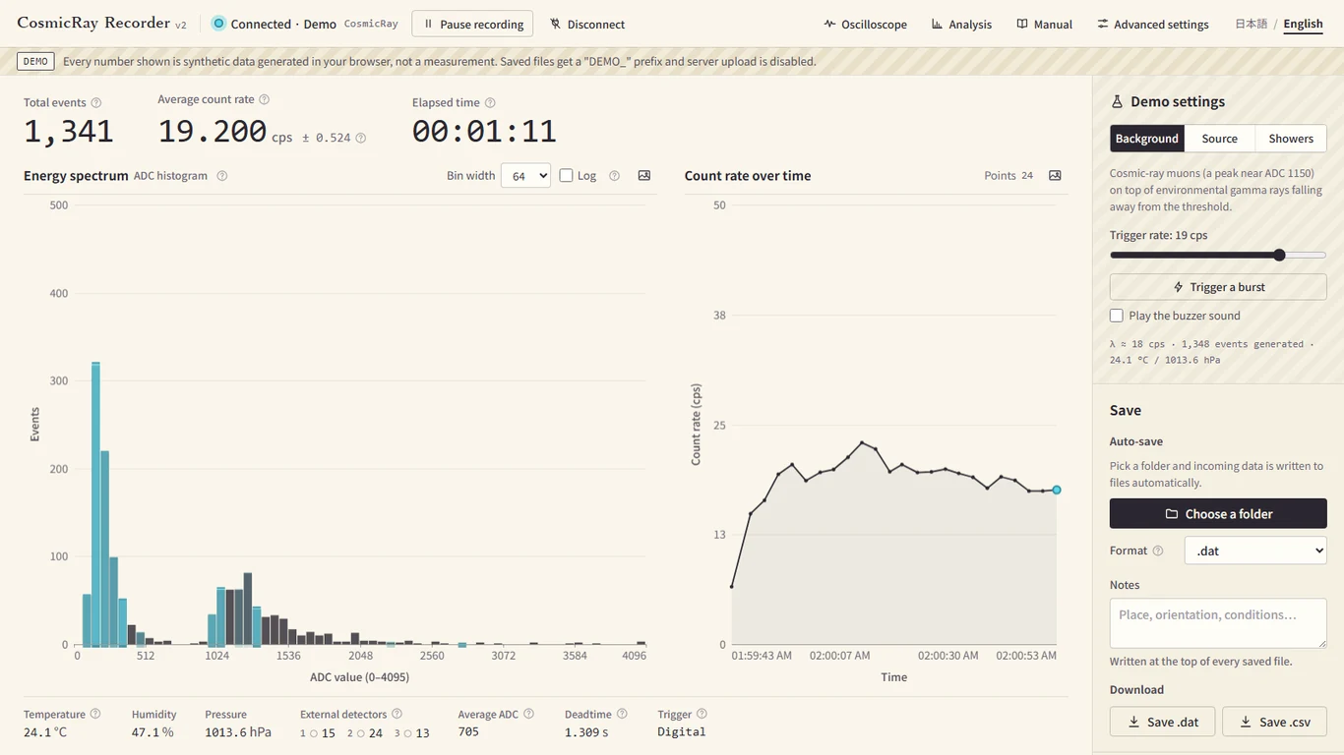This screenshot has width=1344, height=755.
Task: Click the Trigger rate: 19 cps label
Action: tap(1158, 235)
